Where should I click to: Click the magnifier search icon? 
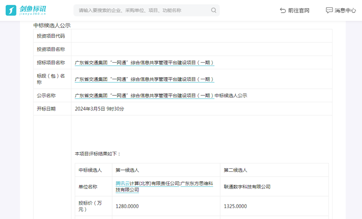(214, 10)
